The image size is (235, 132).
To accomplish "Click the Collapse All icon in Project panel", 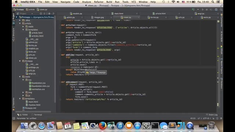I will pyautogui.click(x=44, y=14).
